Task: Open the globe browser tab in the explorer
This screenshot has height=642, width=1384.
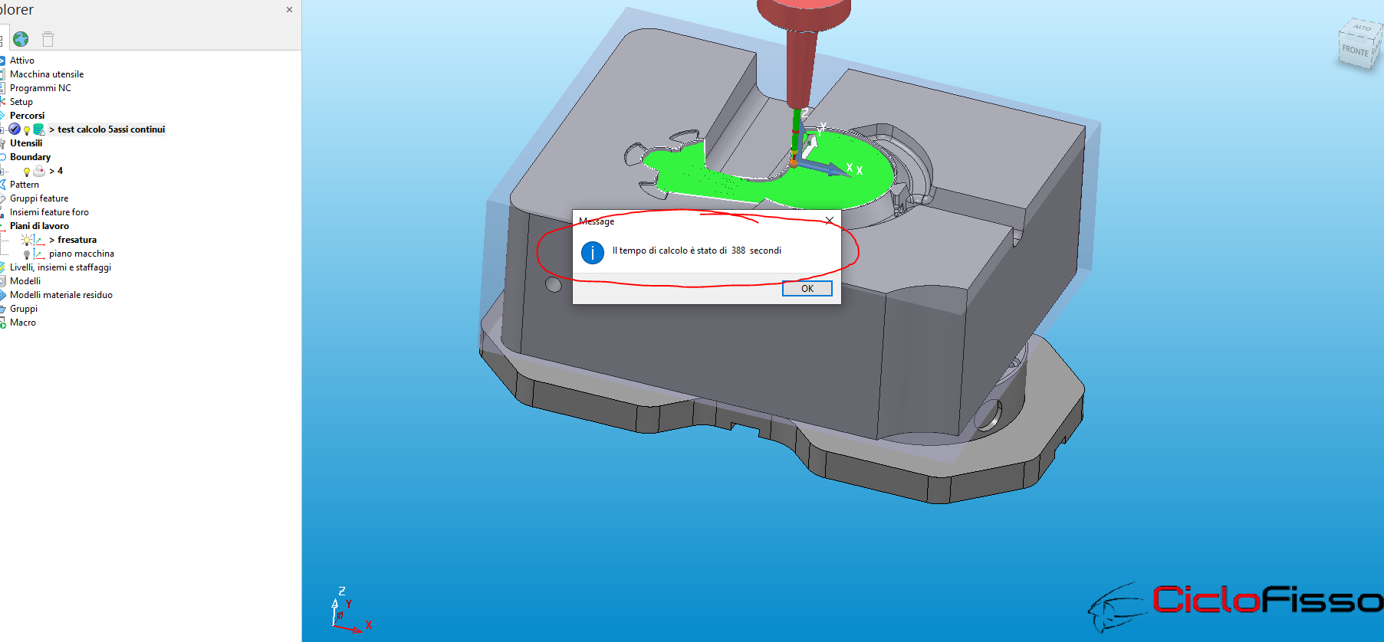Action: (21, 39)
